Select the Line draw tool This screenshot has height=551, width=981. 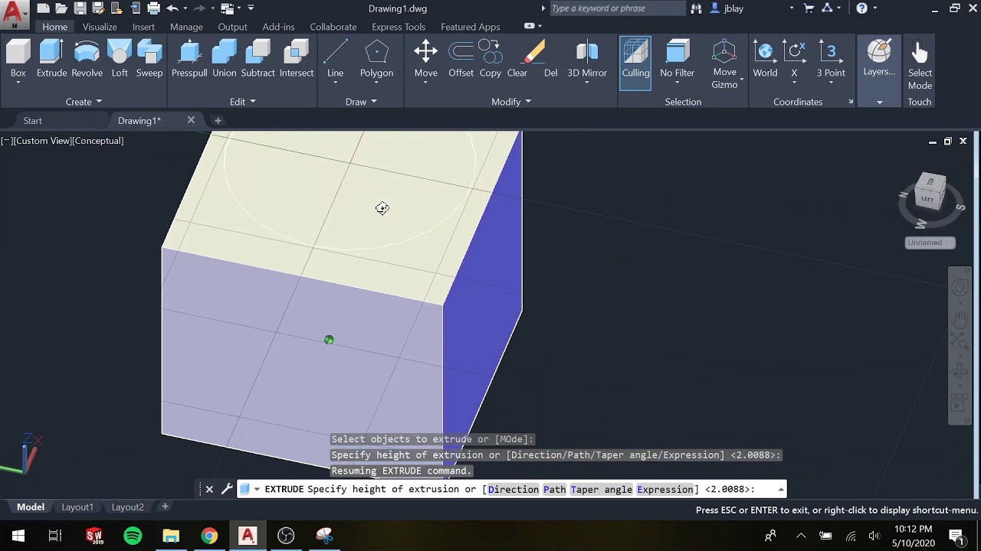(x=335, y=60)
